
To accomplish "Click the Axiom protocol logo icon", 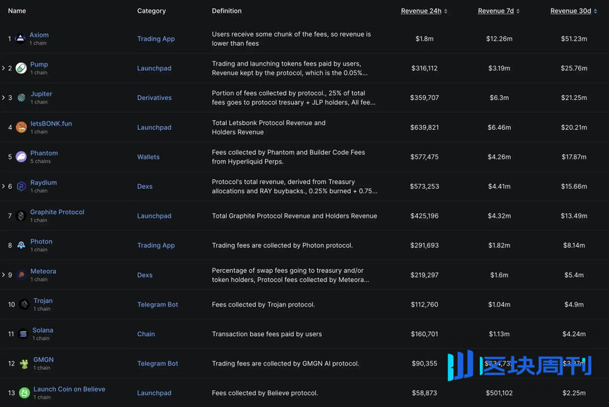I will tap(20, 39).
